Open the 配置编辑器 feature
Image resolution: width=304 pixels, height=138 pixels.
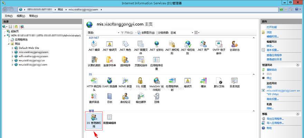(x=110, y=119)
